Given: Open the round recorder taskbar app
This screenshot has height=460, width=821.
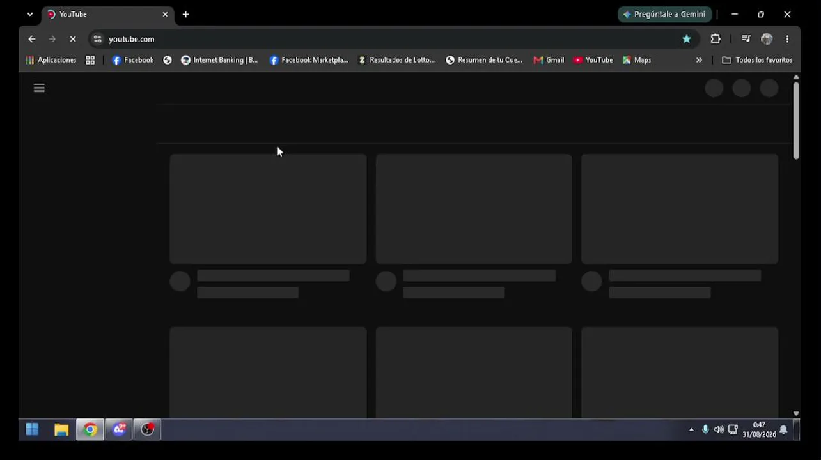Looking at the screenshot, I should tap(148, 430).
